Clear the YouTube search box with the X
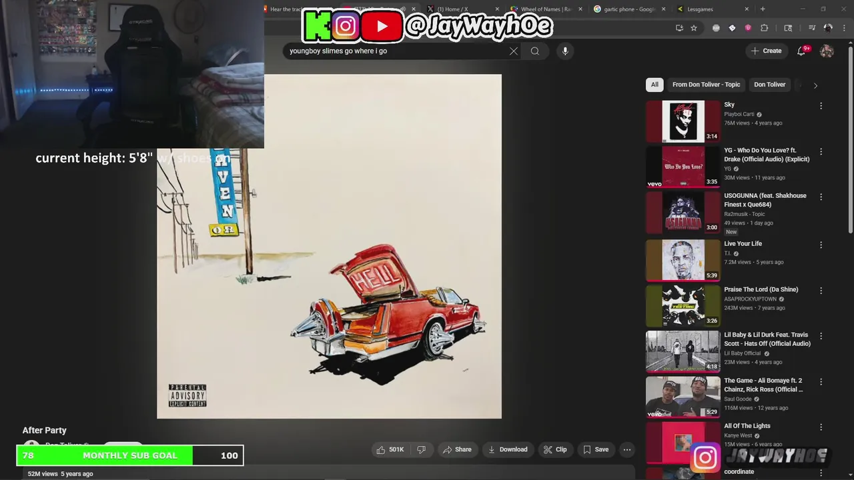The width and height of the screenshot is (854, 480). 513,51
